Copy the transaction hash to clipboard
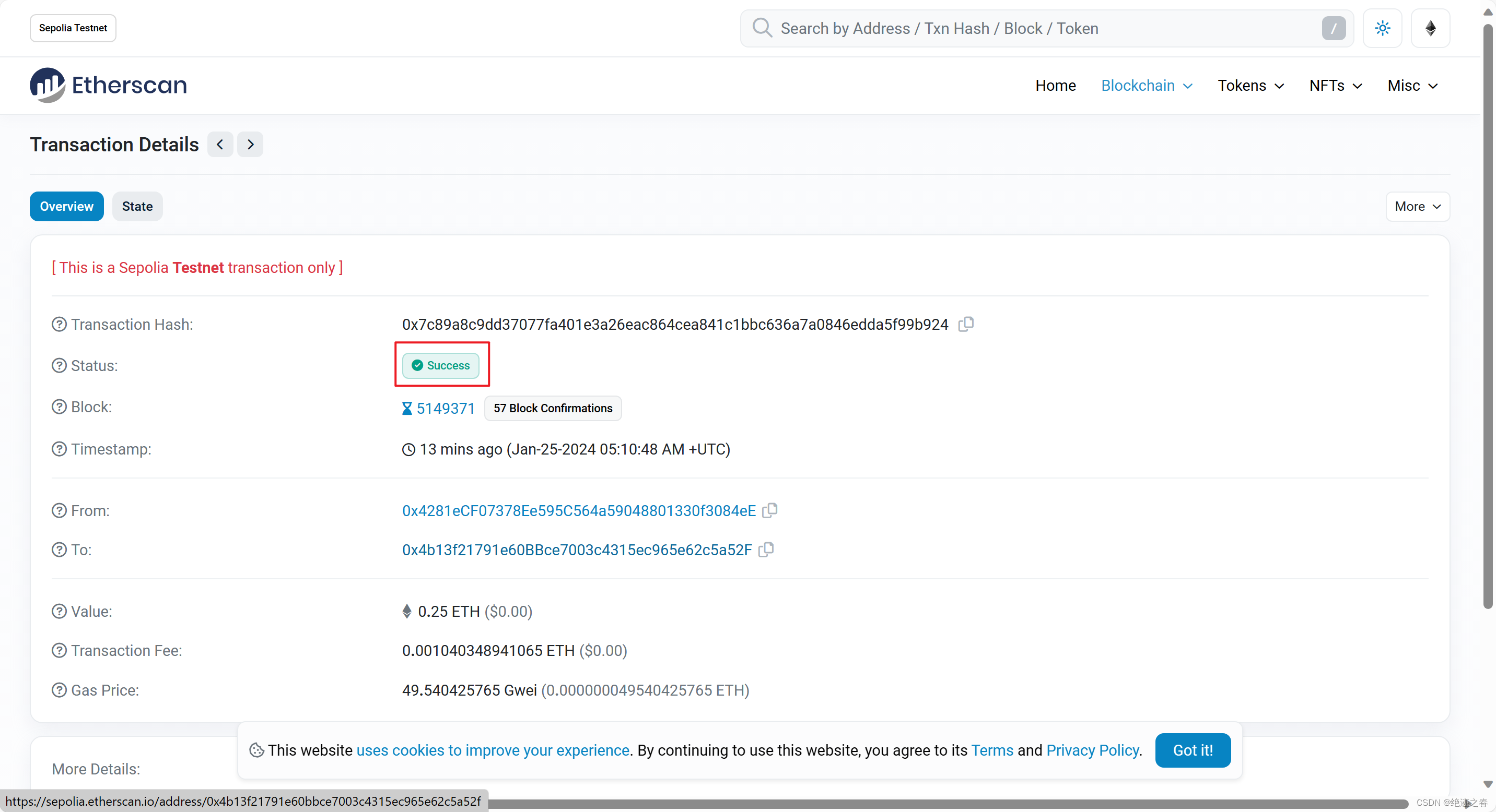This screenshot has width=1496, height=812. click(x=966, y=324)
